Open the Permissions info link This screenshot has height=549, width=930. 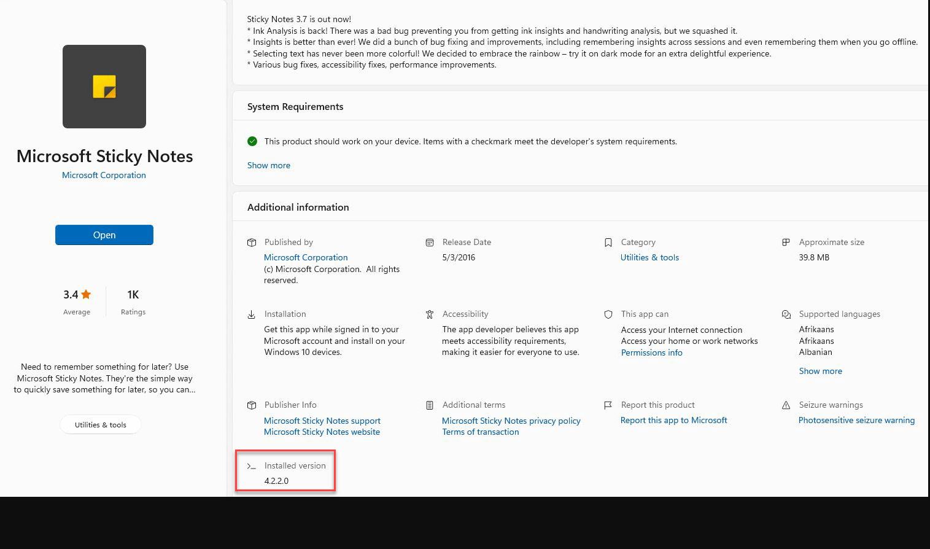pos(651,352)
